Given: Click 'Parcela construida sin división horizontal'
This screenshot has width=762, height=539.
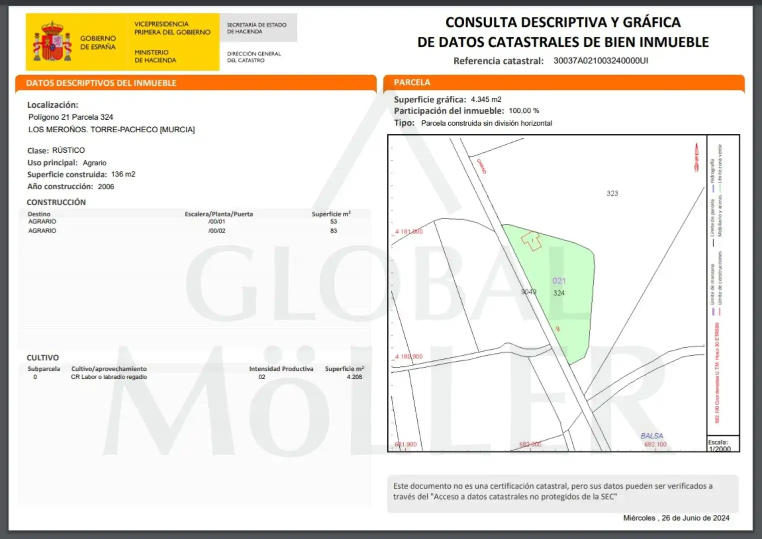Looking at the screenshot, I should [487, 123].
